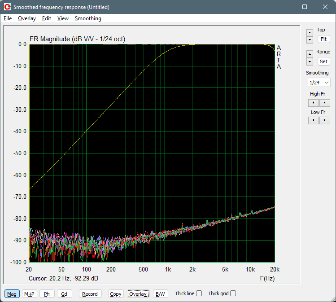Raise the Top level with up arrow
This screenshot has width=336, height=302.
coord(310,33)
